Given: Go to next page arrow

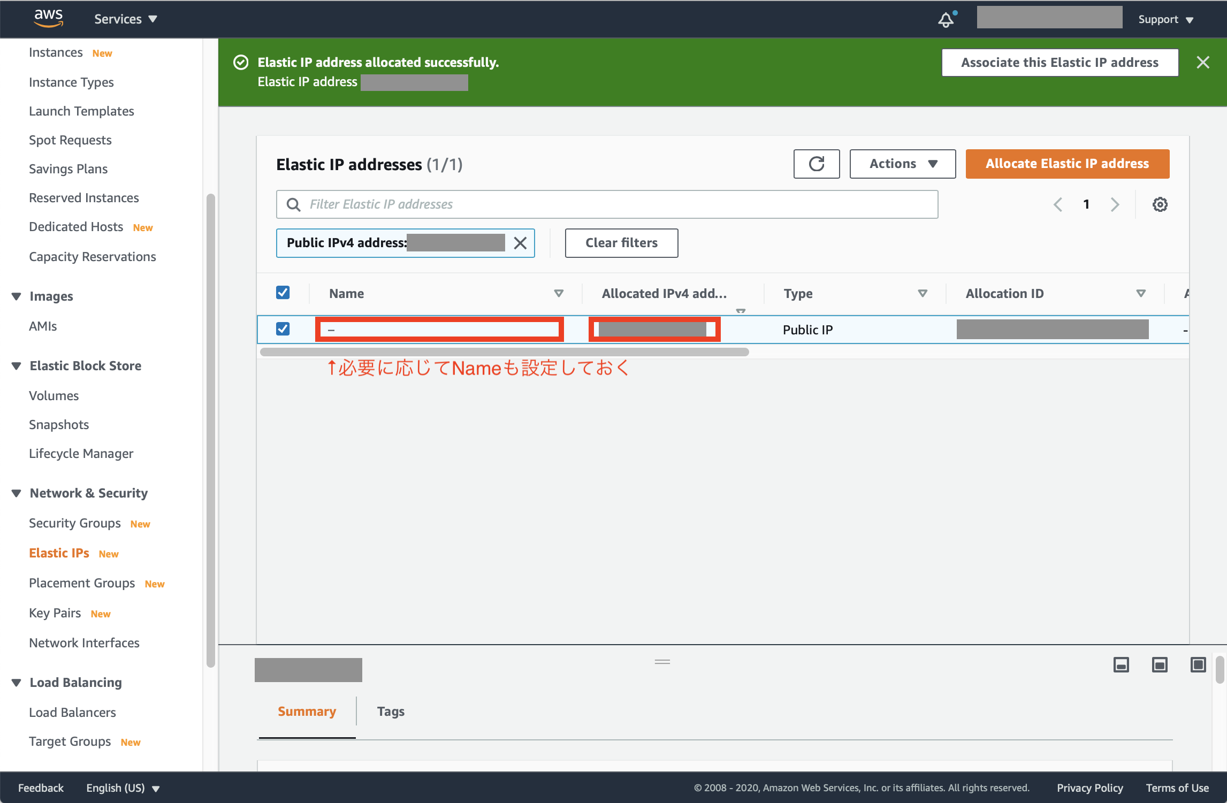Looking at the screenshot, I should coord(1115,204).
